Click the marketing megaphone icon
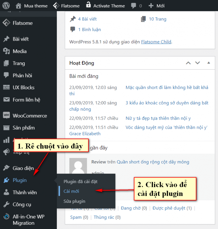Image resolution: width=218 pixels, height=229 pixels. 6,152
